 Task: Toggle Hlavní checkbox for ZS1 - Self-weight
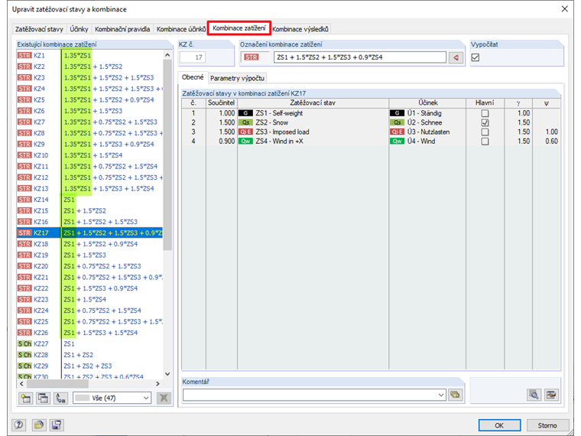[x=485, y=113]
